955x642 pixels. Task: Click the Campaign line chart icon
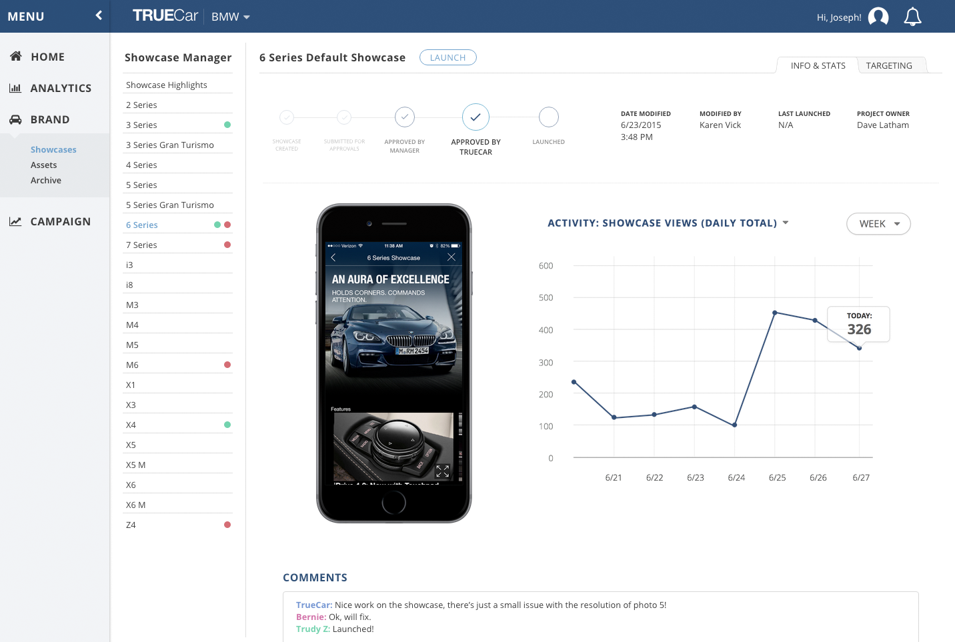pos(15,221)
